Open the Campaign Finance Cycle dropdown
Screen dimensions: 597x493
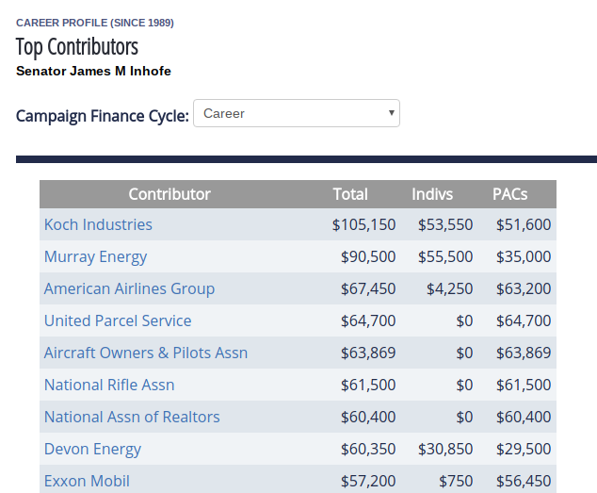[x=297, y=113]
